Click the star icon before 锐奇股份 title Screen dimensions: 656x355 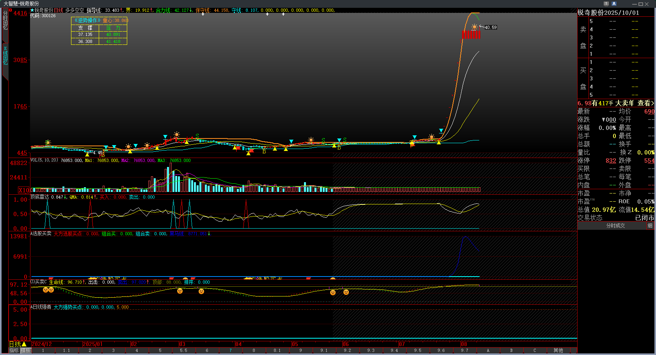(32, 10)
